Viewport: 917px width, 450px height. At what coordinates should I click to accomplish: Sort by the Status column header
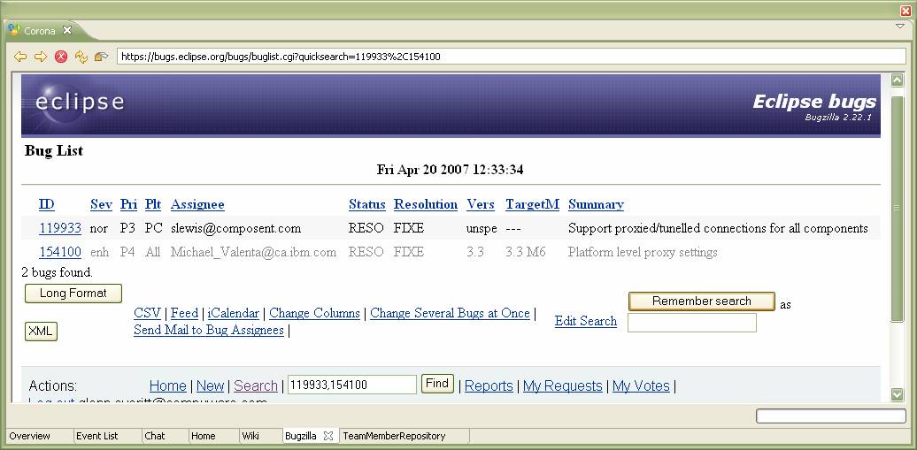(x=367, y=204)
